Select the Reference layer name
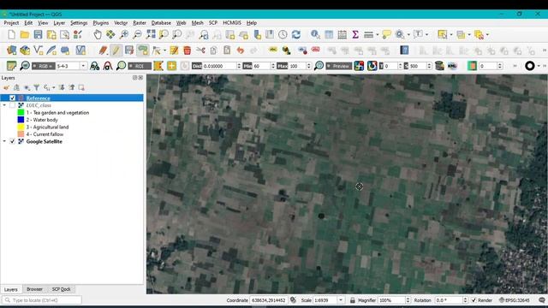 click(x=38, y=98)
